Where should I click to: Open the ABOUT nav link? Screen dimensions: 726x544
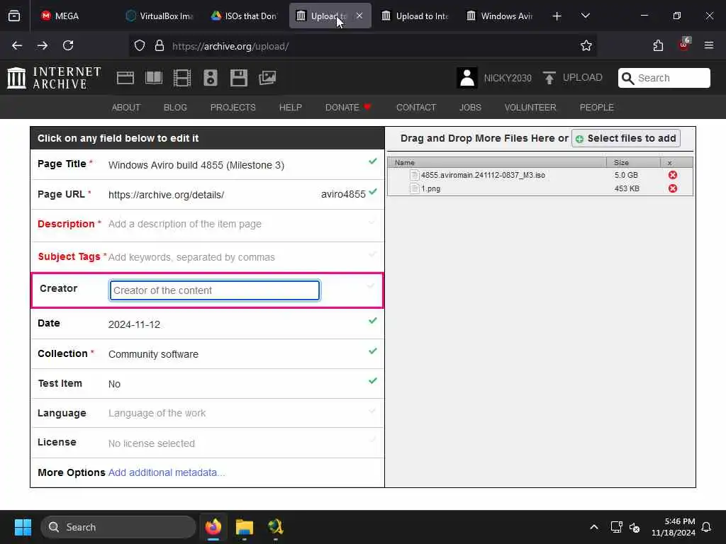coord(126,108)
